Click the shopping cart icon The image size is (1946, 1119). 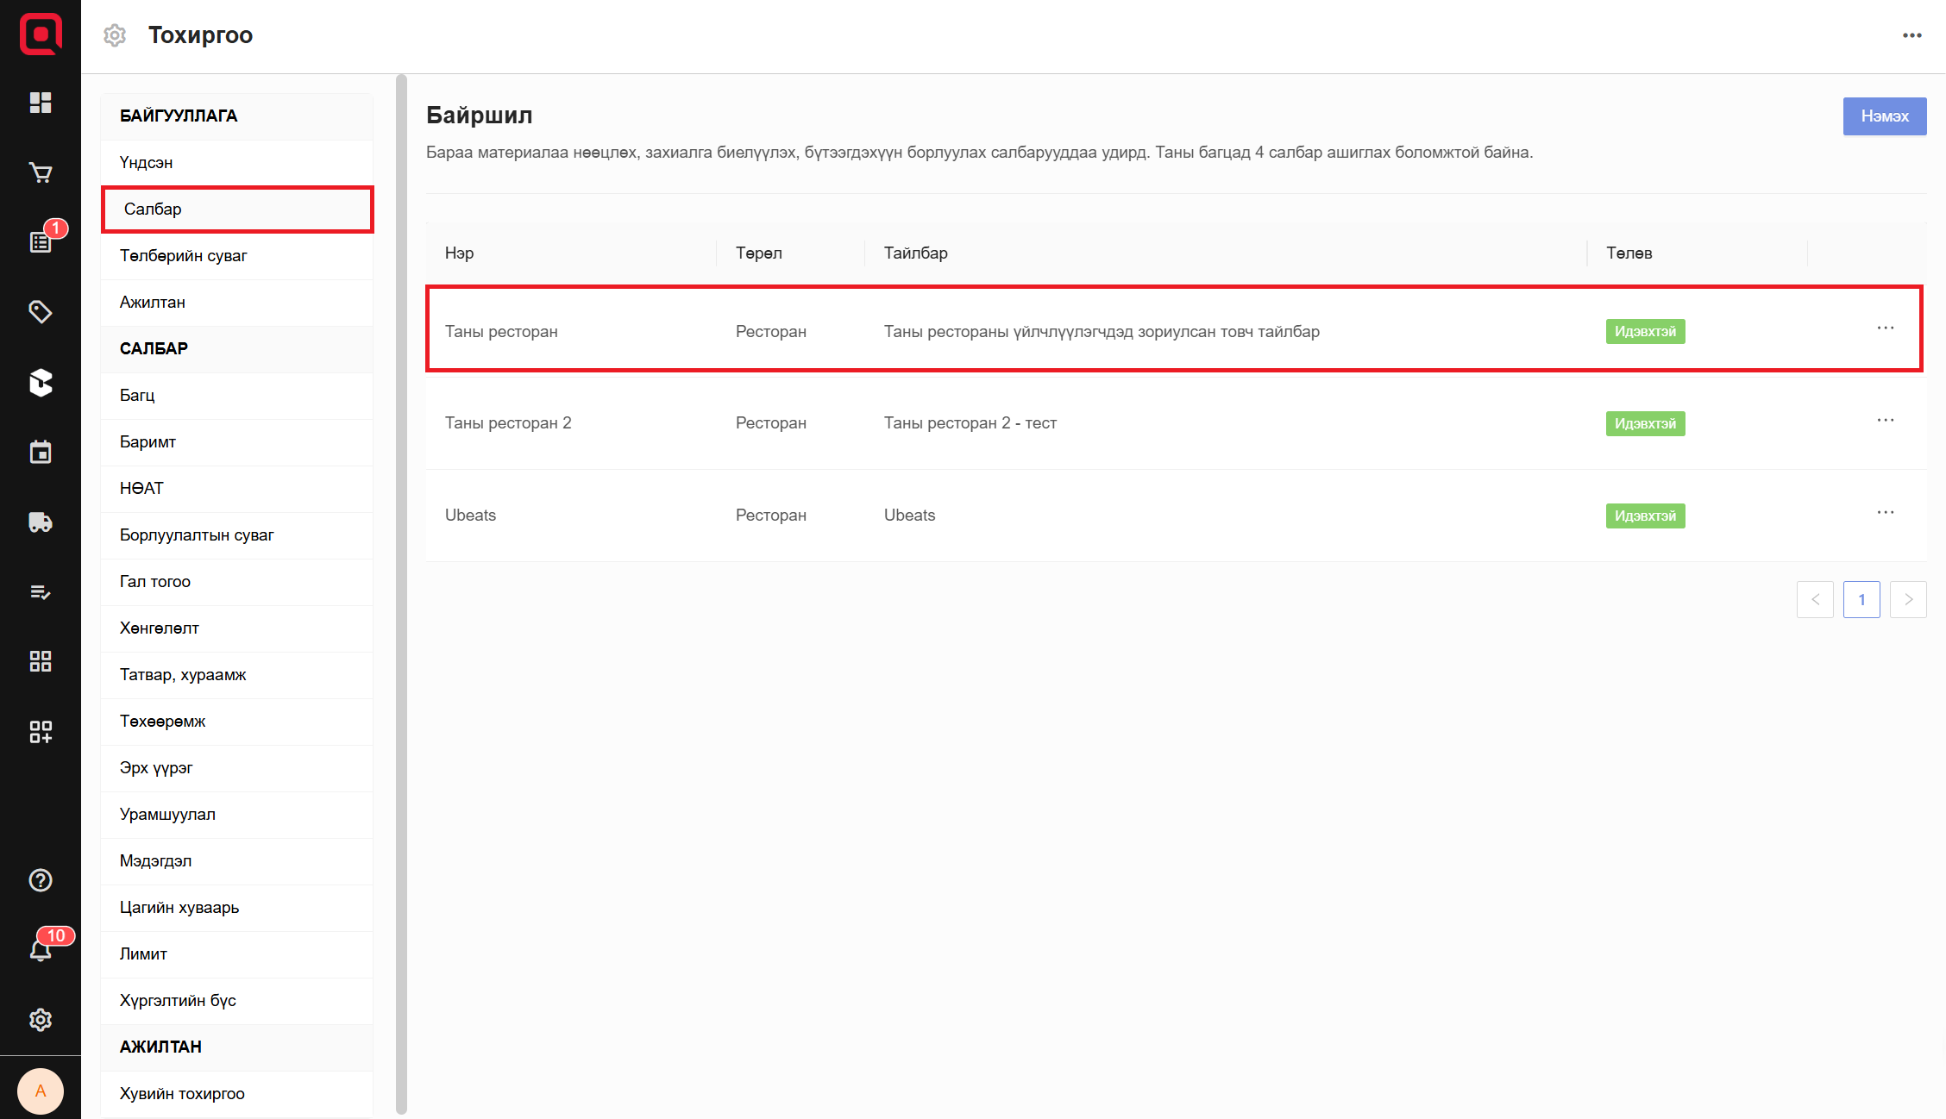click(41, 173)
